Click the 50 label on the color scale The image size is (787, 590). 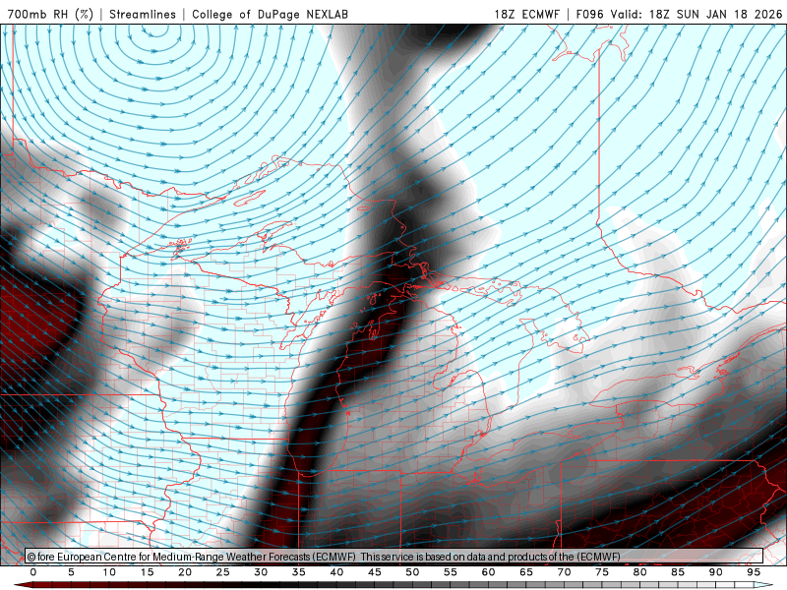[412, 572]
